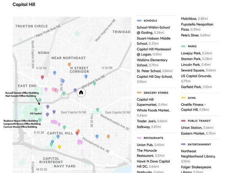Image resolution: width=232 pixels, height=173 pixels.
Task: Click the red transit pin near East End
Action: coord(42,77)
